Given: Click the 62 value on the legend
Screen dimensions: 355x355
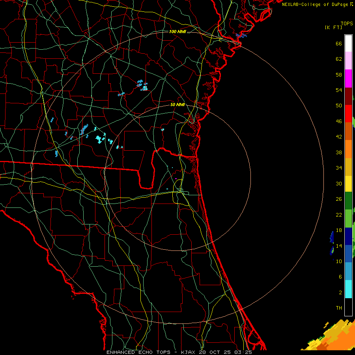Looking at the screenshot, I should click(x=339, y=59).
